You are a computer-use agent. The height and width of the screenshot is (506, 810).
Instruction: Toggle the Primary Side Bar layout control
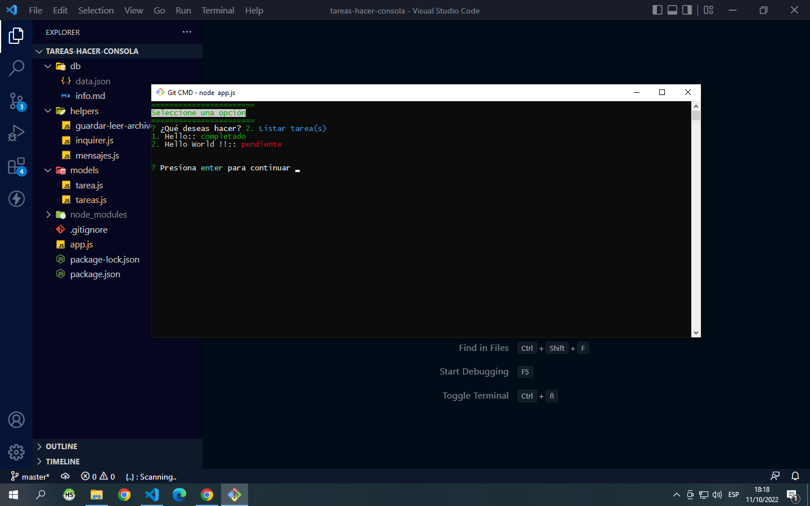pos(657,10)
